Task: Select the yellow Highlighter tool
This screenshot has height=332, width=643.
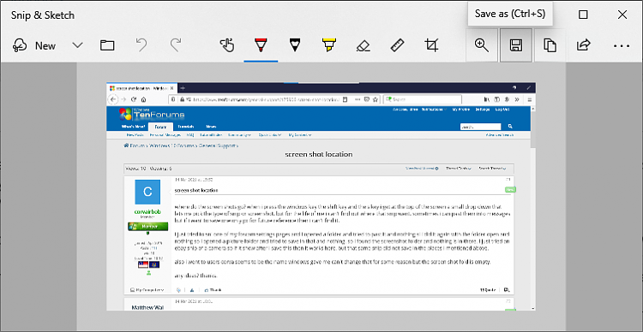Action: click(329, 45)
